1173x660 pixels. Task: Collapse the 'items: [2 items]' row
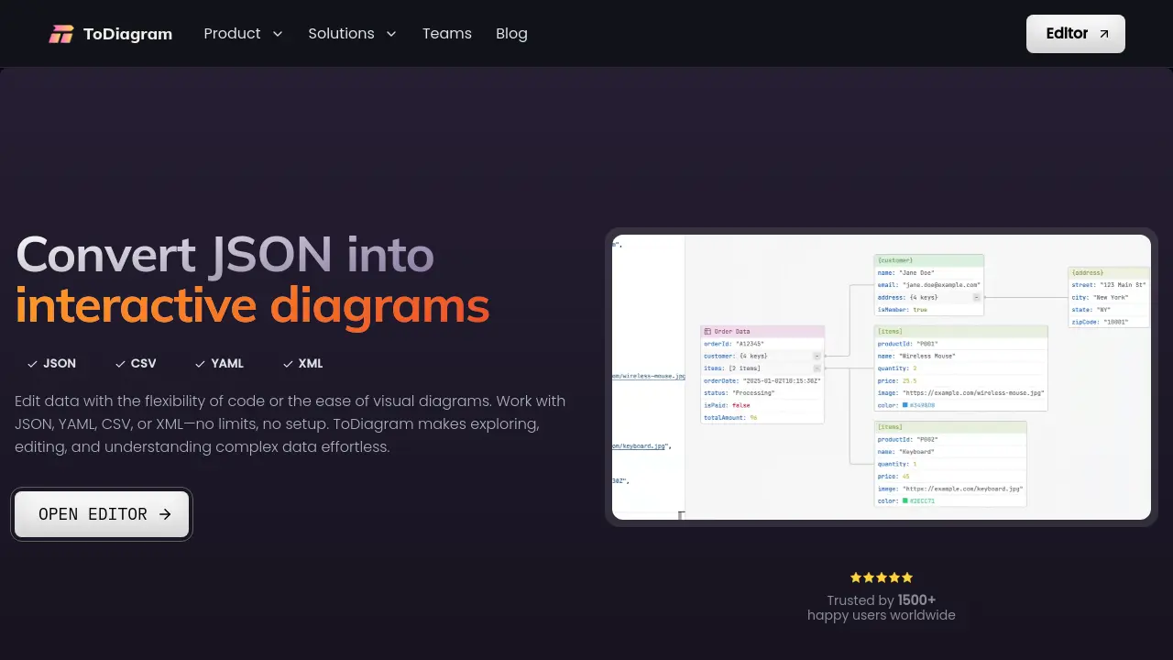point(817,368)
